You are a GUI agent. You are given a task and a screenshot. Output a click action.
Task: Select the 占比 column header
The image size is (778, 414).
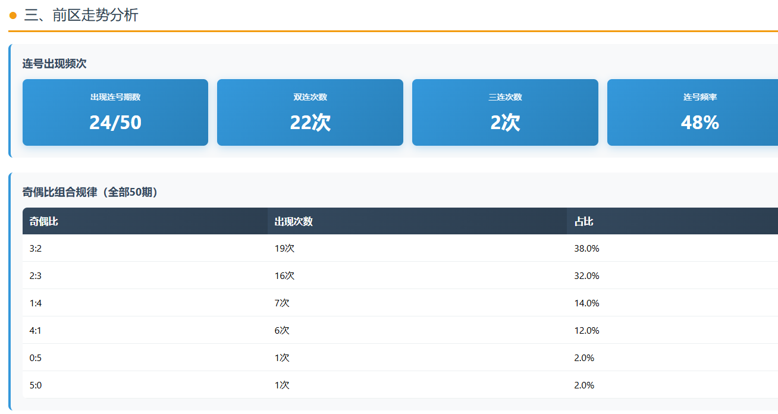coord(583,221)
